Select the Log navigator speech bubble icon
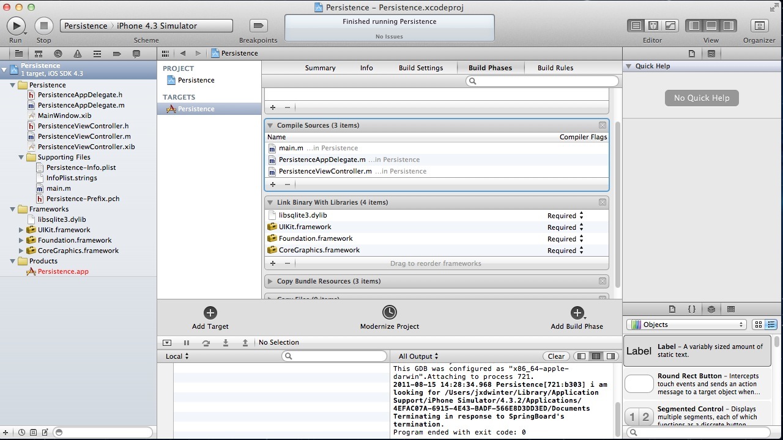 pos(136,54)
